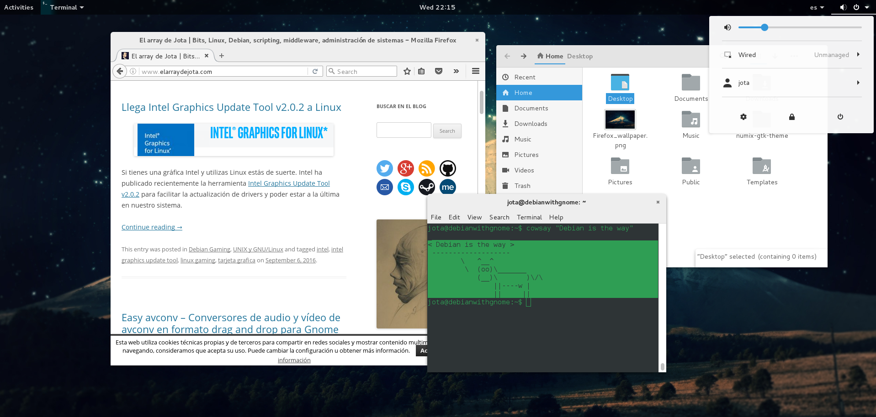Click the Firefox page vertical scrollbar
Screen dimensions: 876x417
point(481,103)
